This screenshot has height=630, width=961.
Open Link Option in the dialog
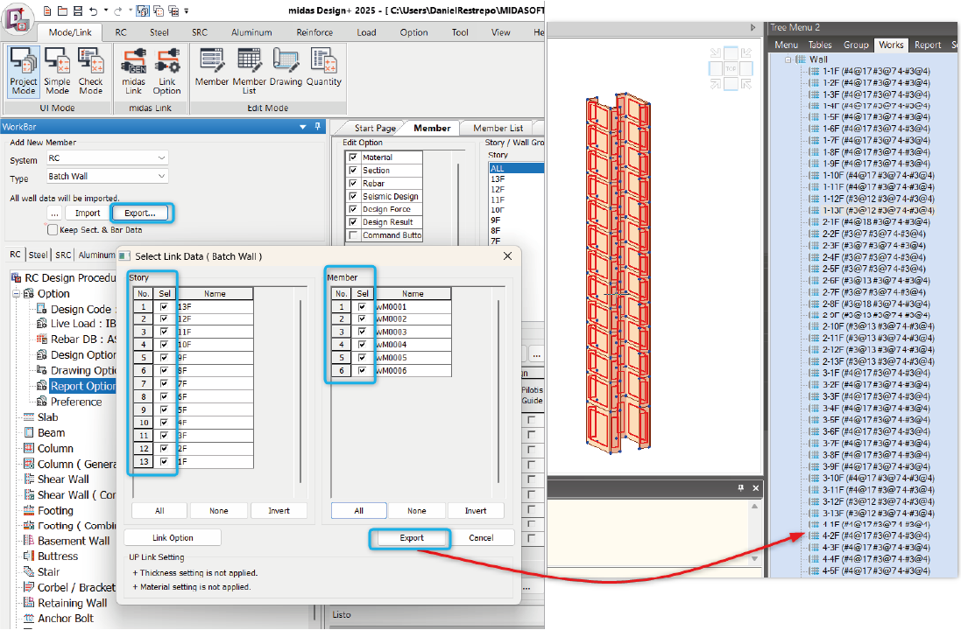(x=173, y=538)
